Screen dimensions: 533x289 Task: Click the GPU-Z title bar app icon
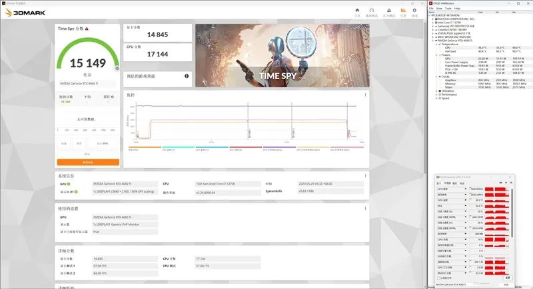pos(438,177)
